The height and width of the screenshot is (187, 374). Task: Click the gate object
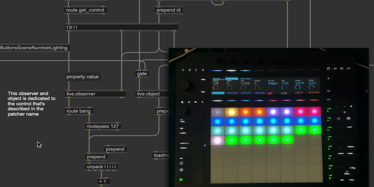142,74
